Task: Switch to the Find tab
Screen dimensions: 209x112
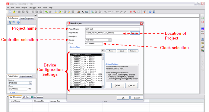Action: [x=26, y=97]
